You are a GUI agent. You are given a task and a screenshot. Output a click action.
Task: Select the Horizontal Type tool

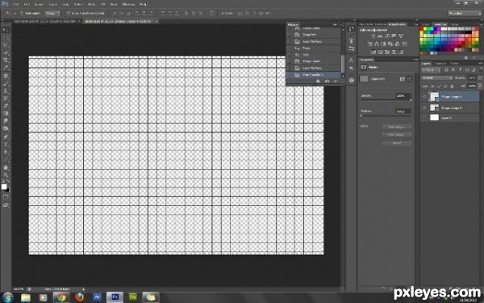point(6,145)
